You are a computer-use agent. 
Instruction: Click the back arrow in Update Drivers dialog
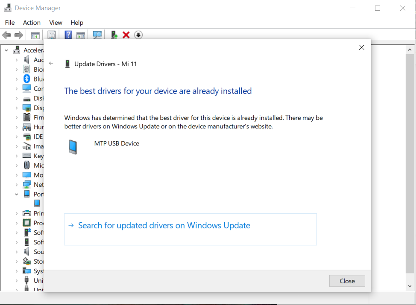pos(51,63)
